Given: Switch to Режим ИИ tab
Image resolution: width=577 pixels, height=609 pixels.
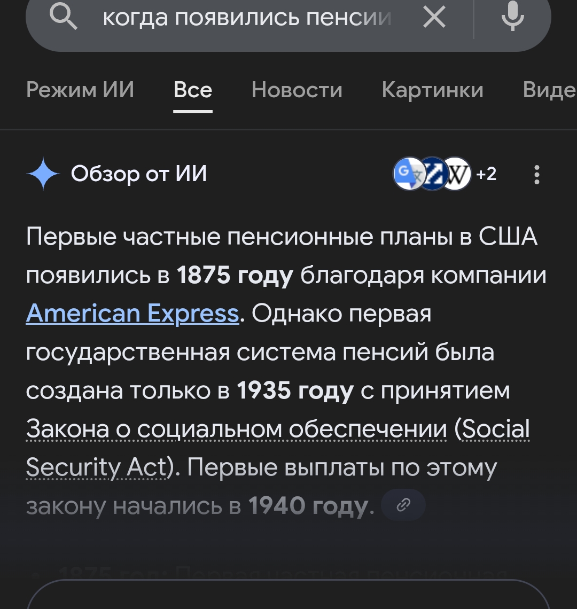Looking at the screenshot, I should click(x=80, y=90).
